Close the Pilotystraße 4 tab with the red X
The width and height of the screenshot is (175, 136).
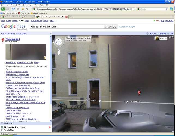coord(67,17)
